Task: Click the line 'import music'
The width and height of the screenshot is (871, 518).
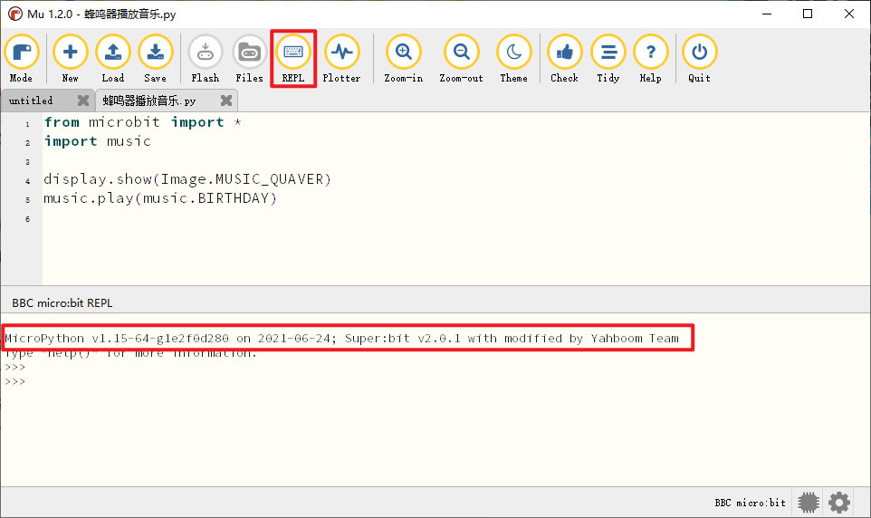Action: coord(97,141)
